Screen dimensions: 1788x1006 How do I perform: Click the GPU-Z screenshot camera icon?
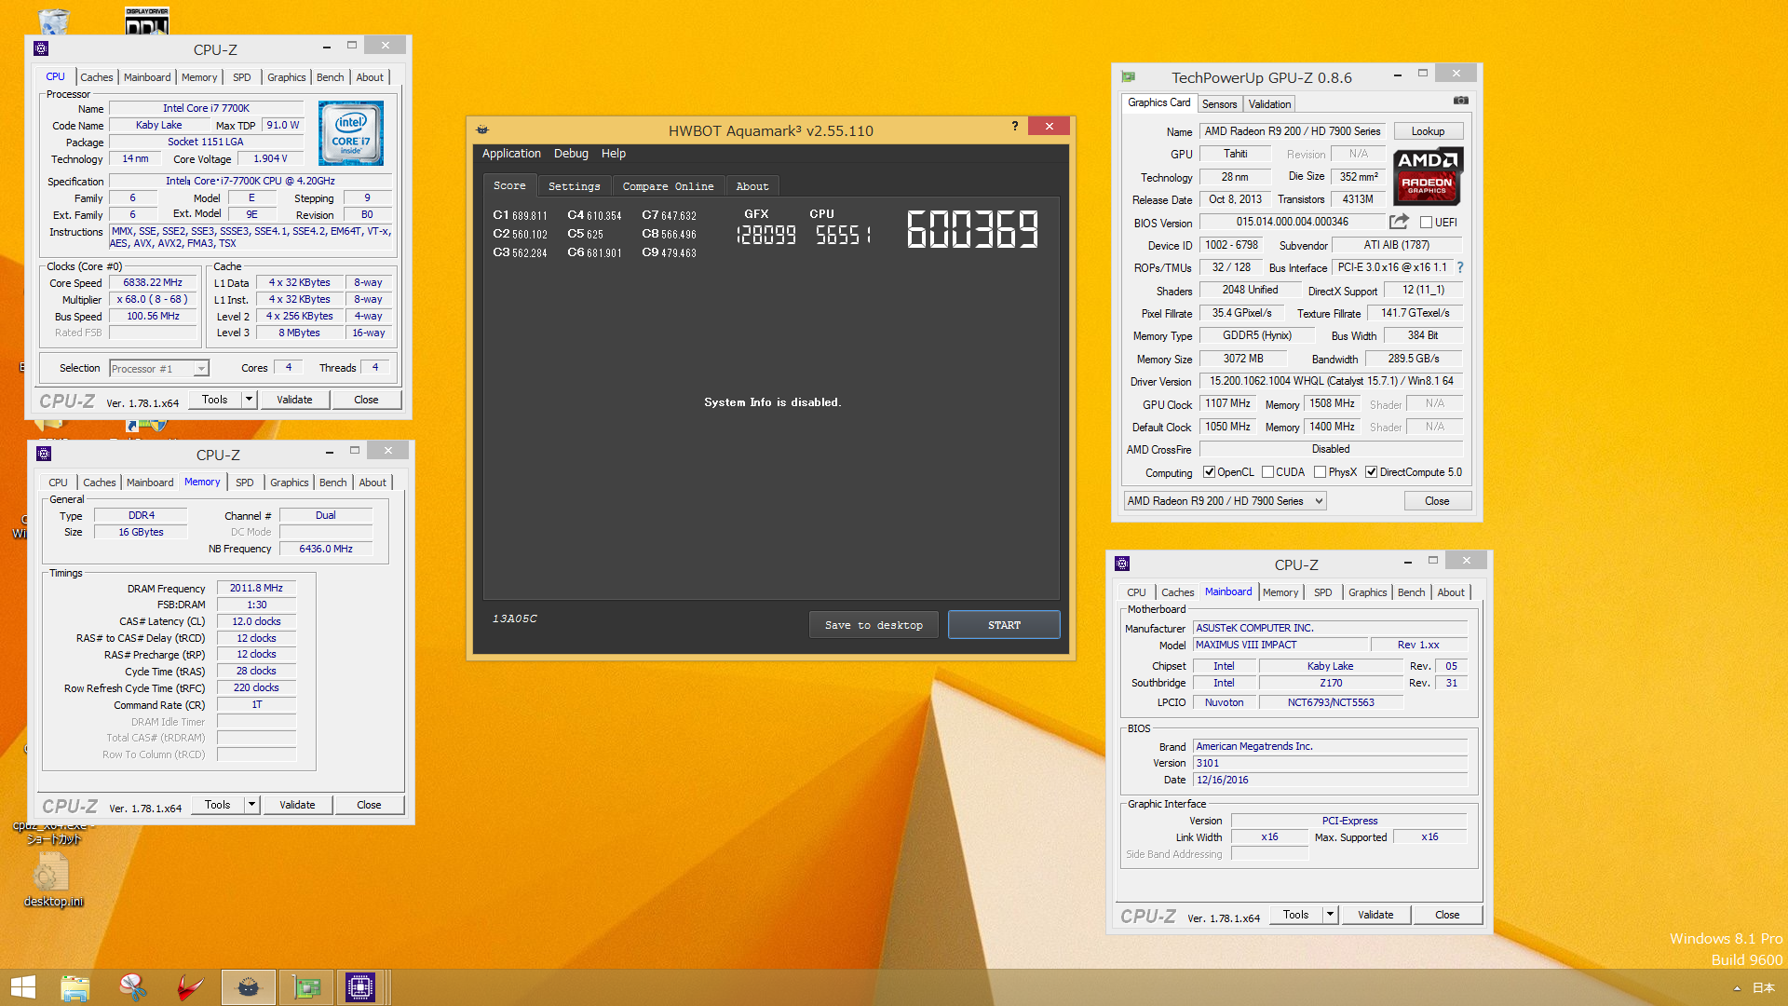click(1461, 101)
